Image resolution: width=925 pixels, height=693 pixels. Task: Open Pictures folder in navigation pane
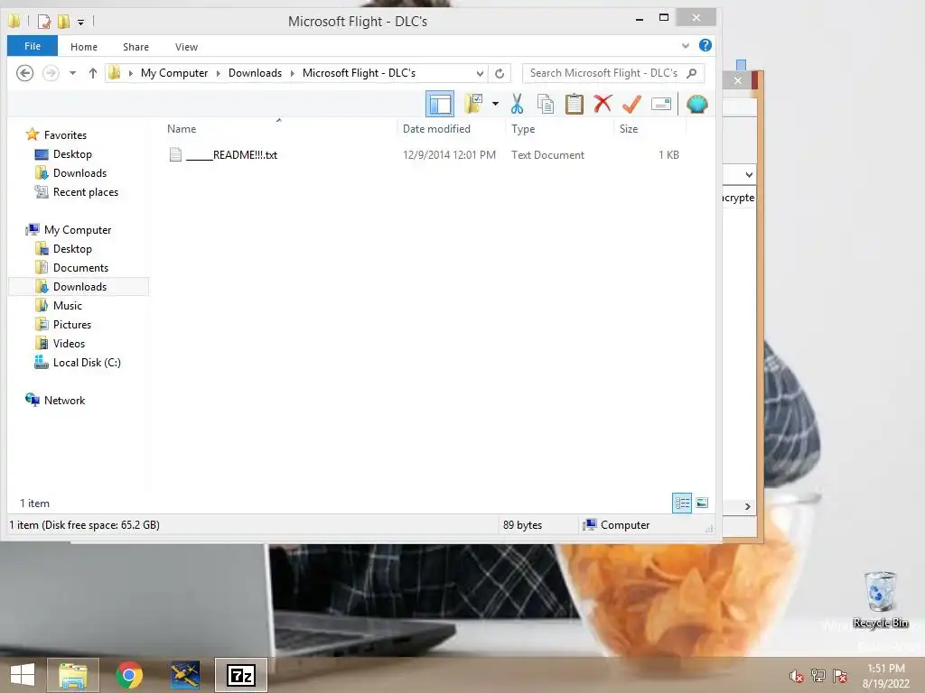pos(72,324)
